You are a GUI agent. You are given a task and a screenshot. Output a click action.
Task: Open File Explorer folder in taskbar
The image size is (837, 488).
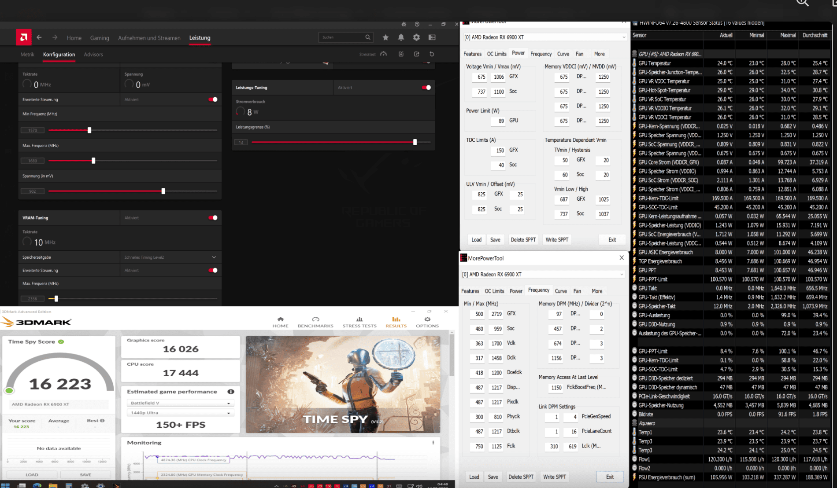pos(53,485)
